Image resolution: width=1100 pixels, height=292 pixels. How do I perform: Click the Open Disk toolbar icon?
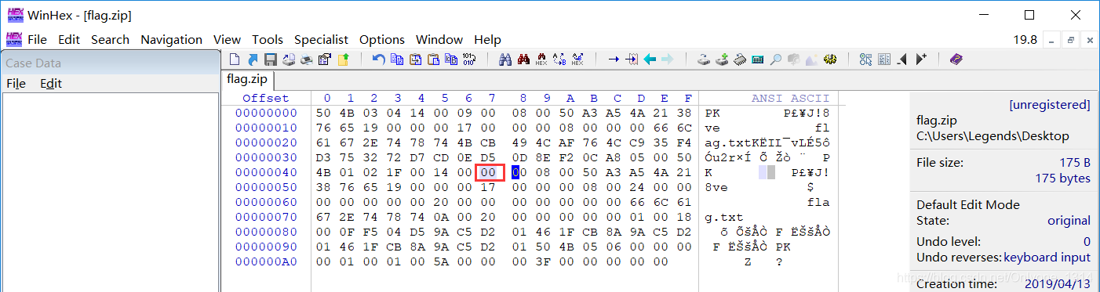pos(705,59)
